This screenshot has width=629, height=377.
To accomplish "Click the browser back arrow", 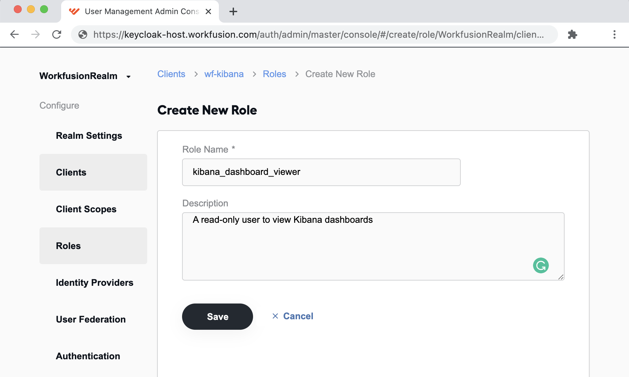I will coord(14,34).
